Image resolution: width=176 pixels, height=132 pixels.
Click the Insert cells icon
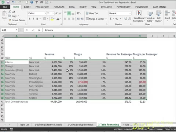[167, 13]
